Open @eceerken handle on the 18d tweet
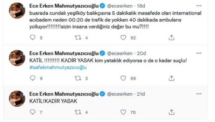This screenshot has width=215, height=122. (x=120, y=6)
